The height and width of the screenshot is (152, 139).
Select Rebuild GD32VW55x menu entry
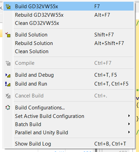(x=68, y=15)
